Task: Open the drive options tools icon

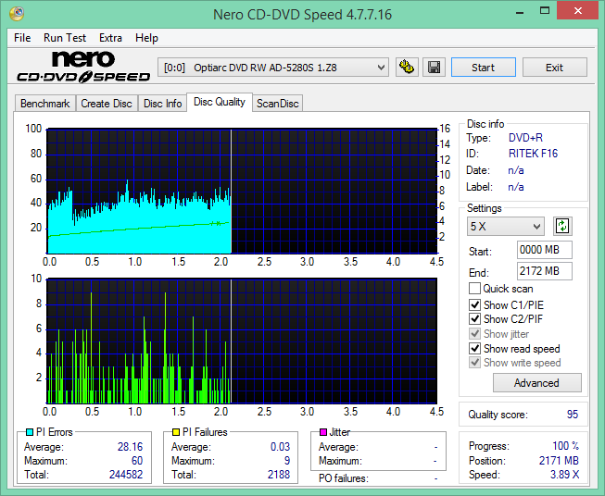Action: coord(407,68)
